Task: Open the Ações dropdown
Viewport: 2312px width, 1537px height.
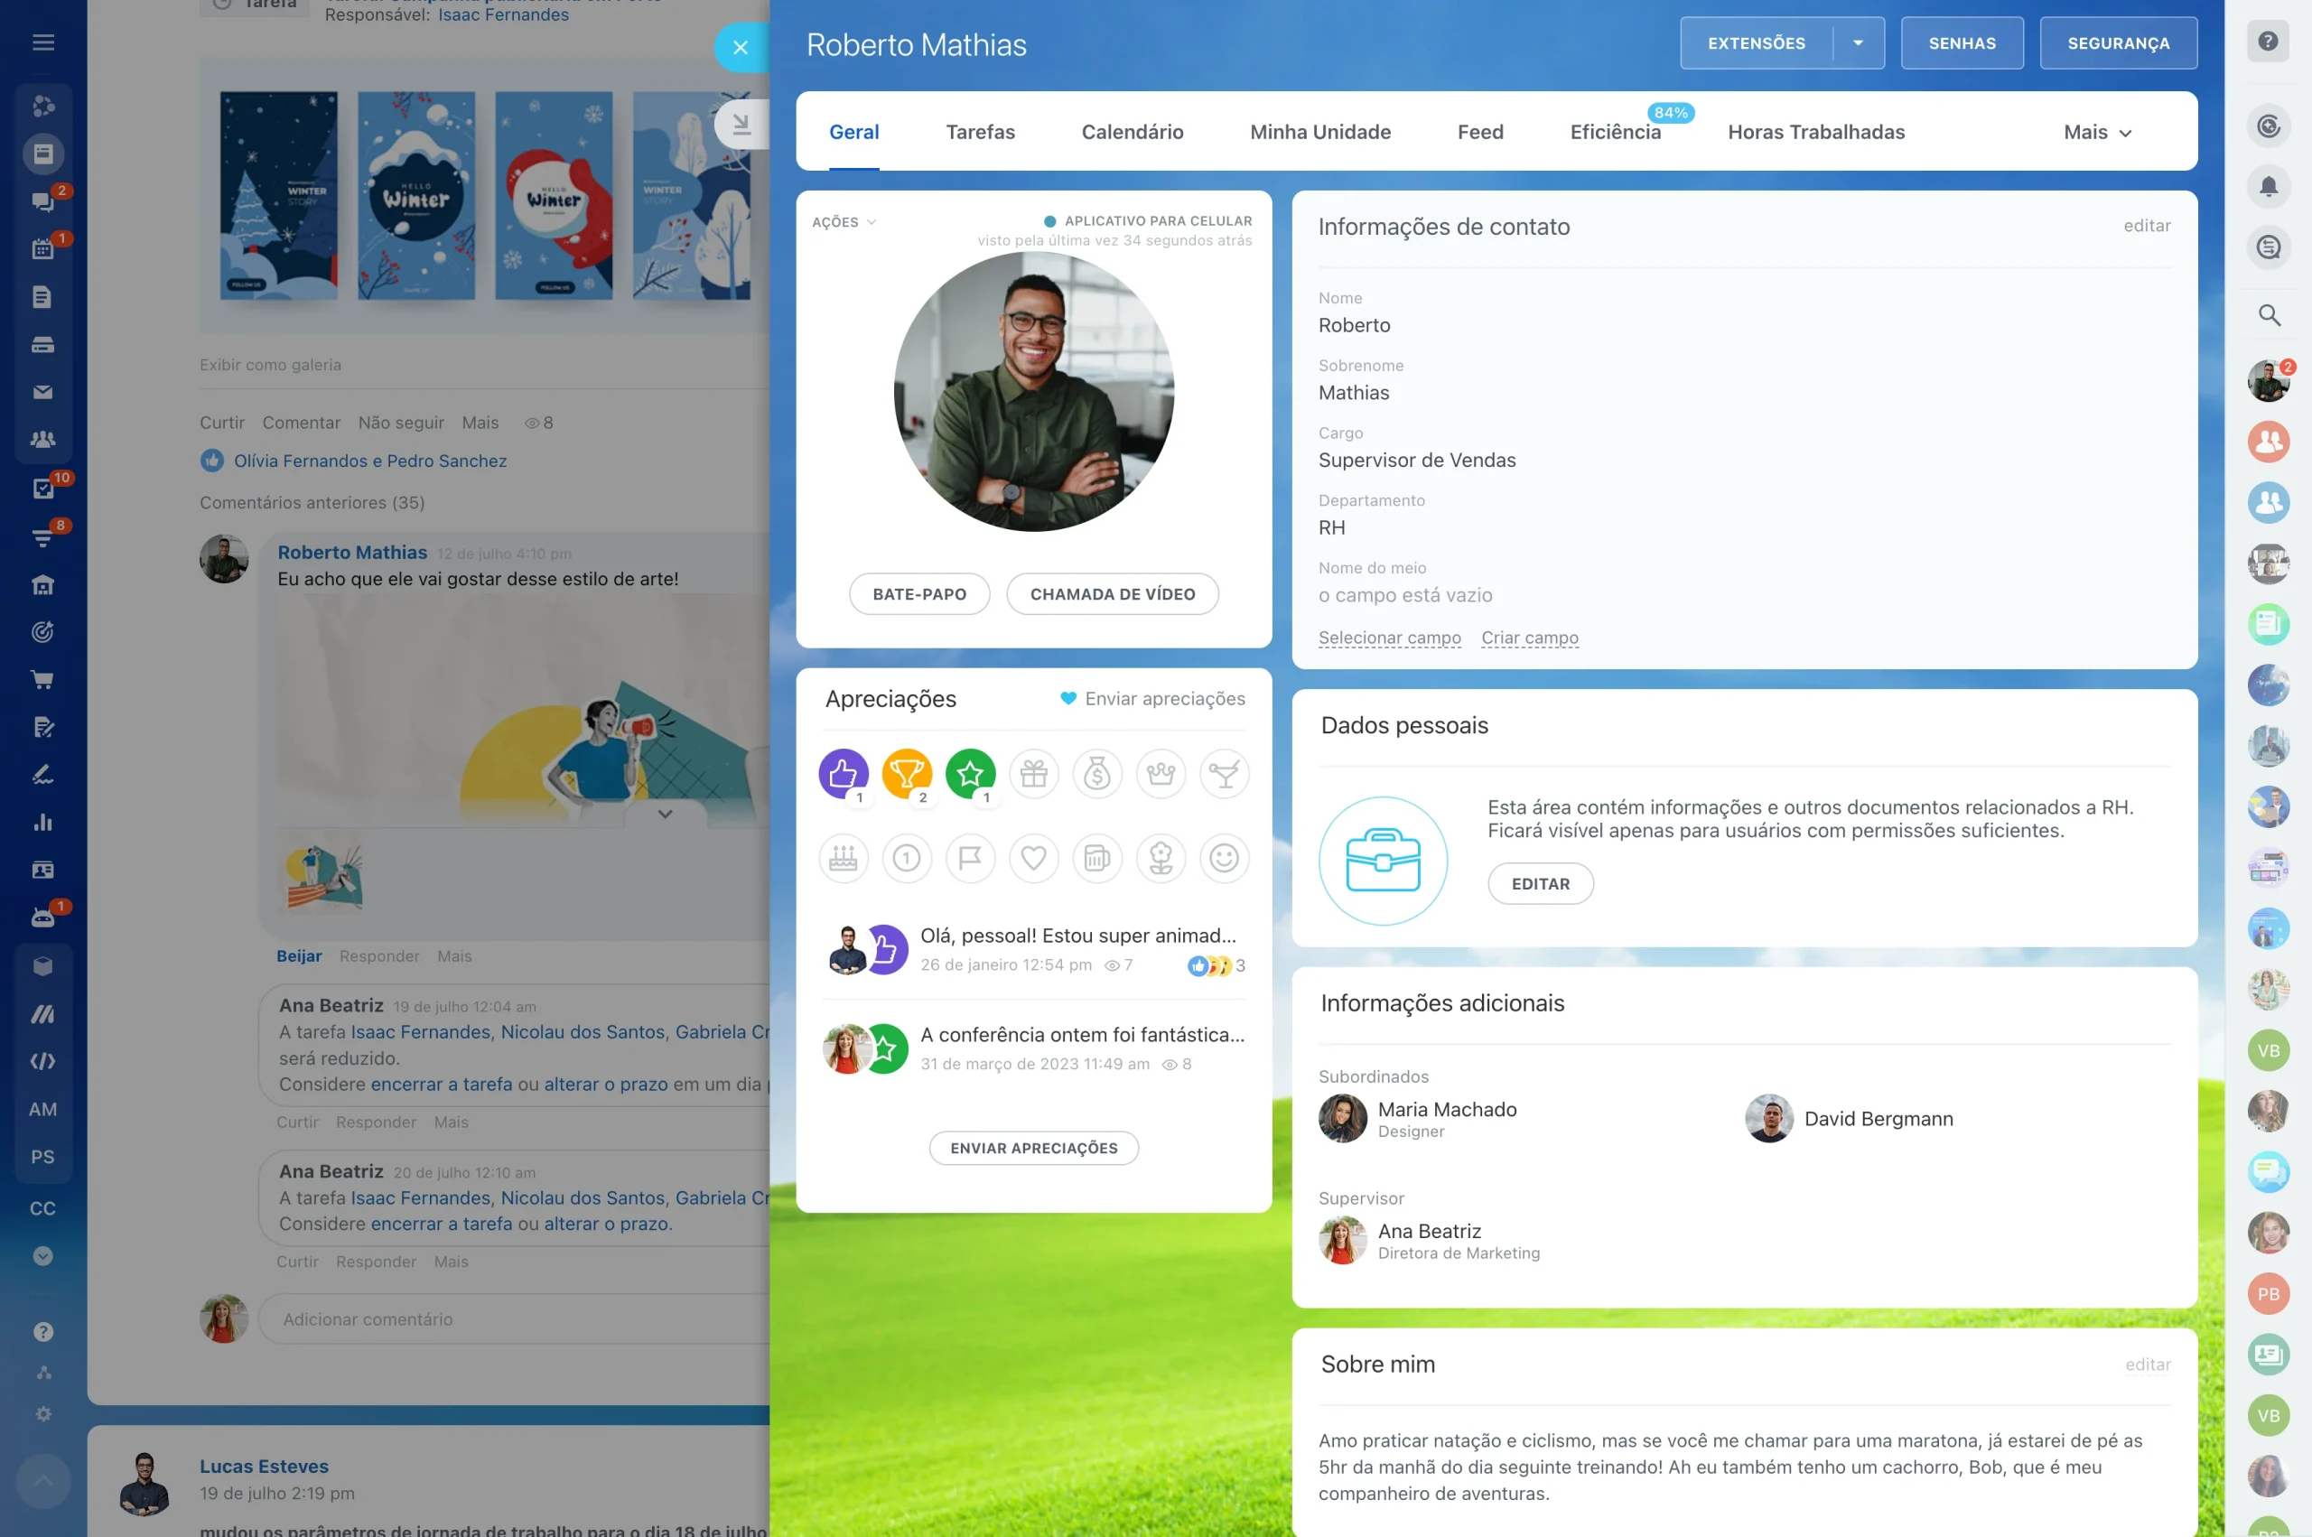Action: tap(844, 222)
